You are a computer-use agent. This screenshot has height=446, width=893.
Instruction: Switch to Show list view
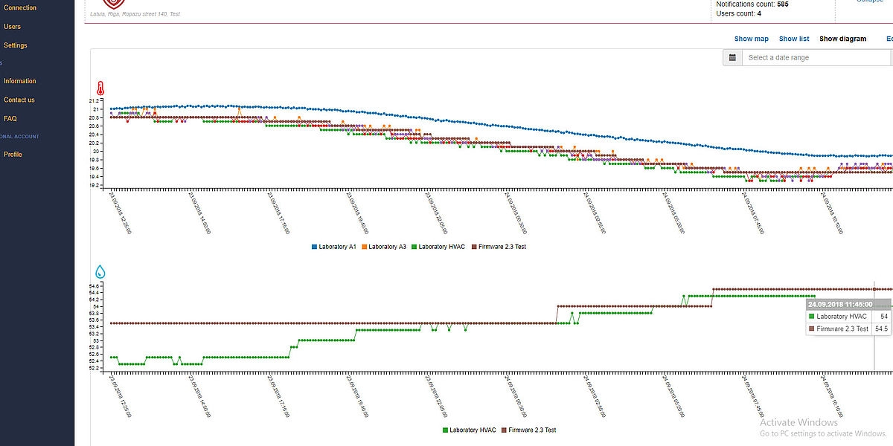tap(793, 39)
